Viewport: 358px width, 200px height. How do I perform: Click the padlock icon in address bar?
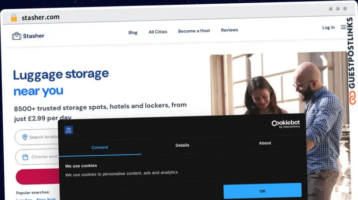[x=14, y=18]
